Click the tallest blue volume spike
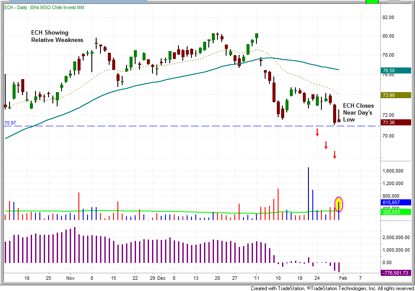The height and width of the screenshot is (291, 415). 308,192
